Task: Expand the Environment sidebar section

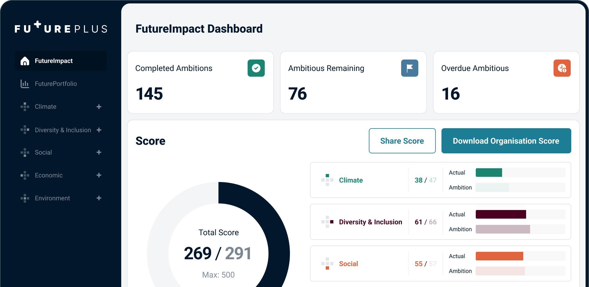Action: point(99,198)
